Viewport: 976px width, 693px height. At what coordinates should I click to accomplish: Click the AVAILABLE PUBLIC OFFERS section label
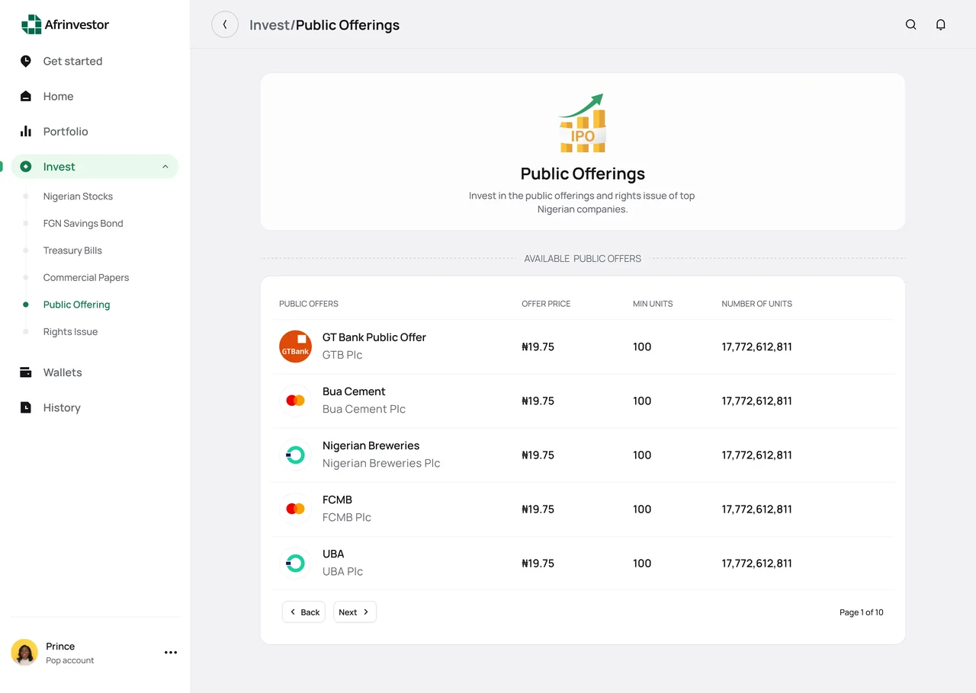(x=583, y=259)
